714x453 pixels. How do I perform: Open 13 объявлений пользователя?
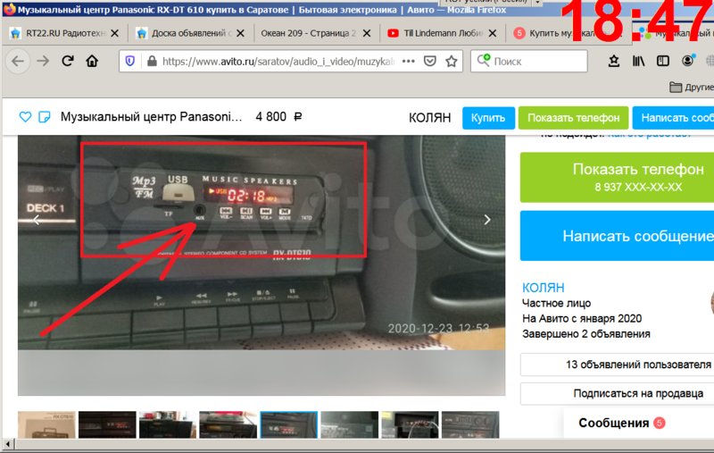click(617, 365)
